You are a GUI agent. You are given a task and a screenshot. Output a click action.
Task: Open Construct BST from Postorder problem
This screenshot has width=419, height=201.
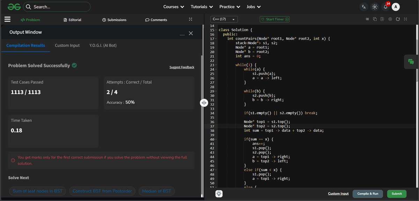pos(102,191)
